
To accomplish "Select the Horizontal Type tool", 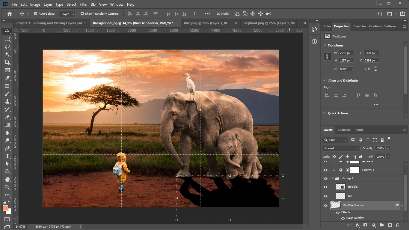I will pyautogui.click(x=7, y=156).
